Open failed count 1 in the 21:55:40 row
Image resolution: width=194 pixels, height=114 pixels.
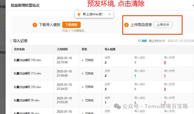pos(165,76)
